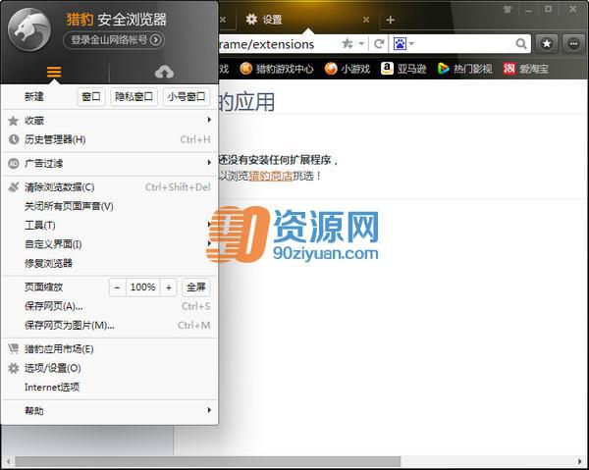
Task: Expand the 帮助 help submenu
Action: [x=109, y=411]
